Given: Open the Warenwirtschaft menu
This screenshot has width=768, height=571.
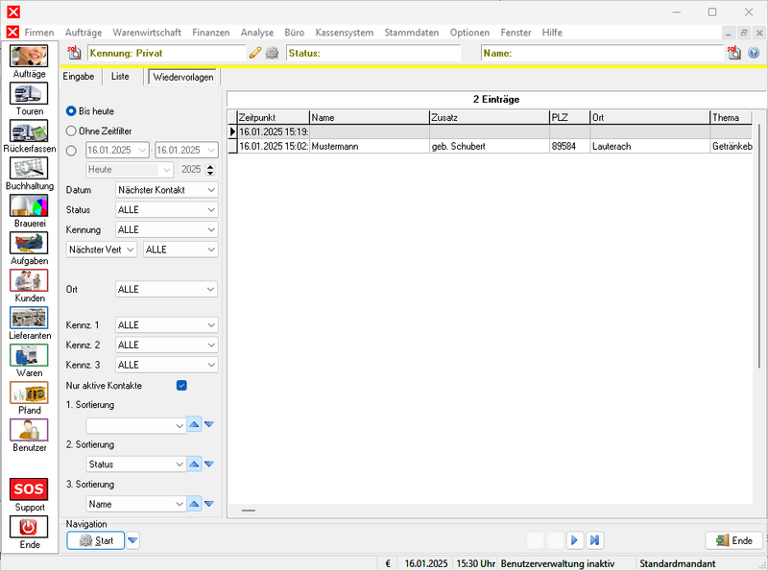Looking at the screenshot, I should pos(147,33).
